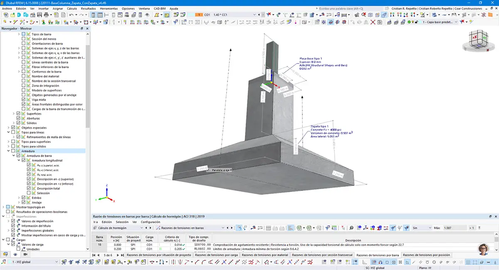Click the green cell in criterion column 0.205
Viewport: 499px width, 270px height.
click(x=160, y=249)
